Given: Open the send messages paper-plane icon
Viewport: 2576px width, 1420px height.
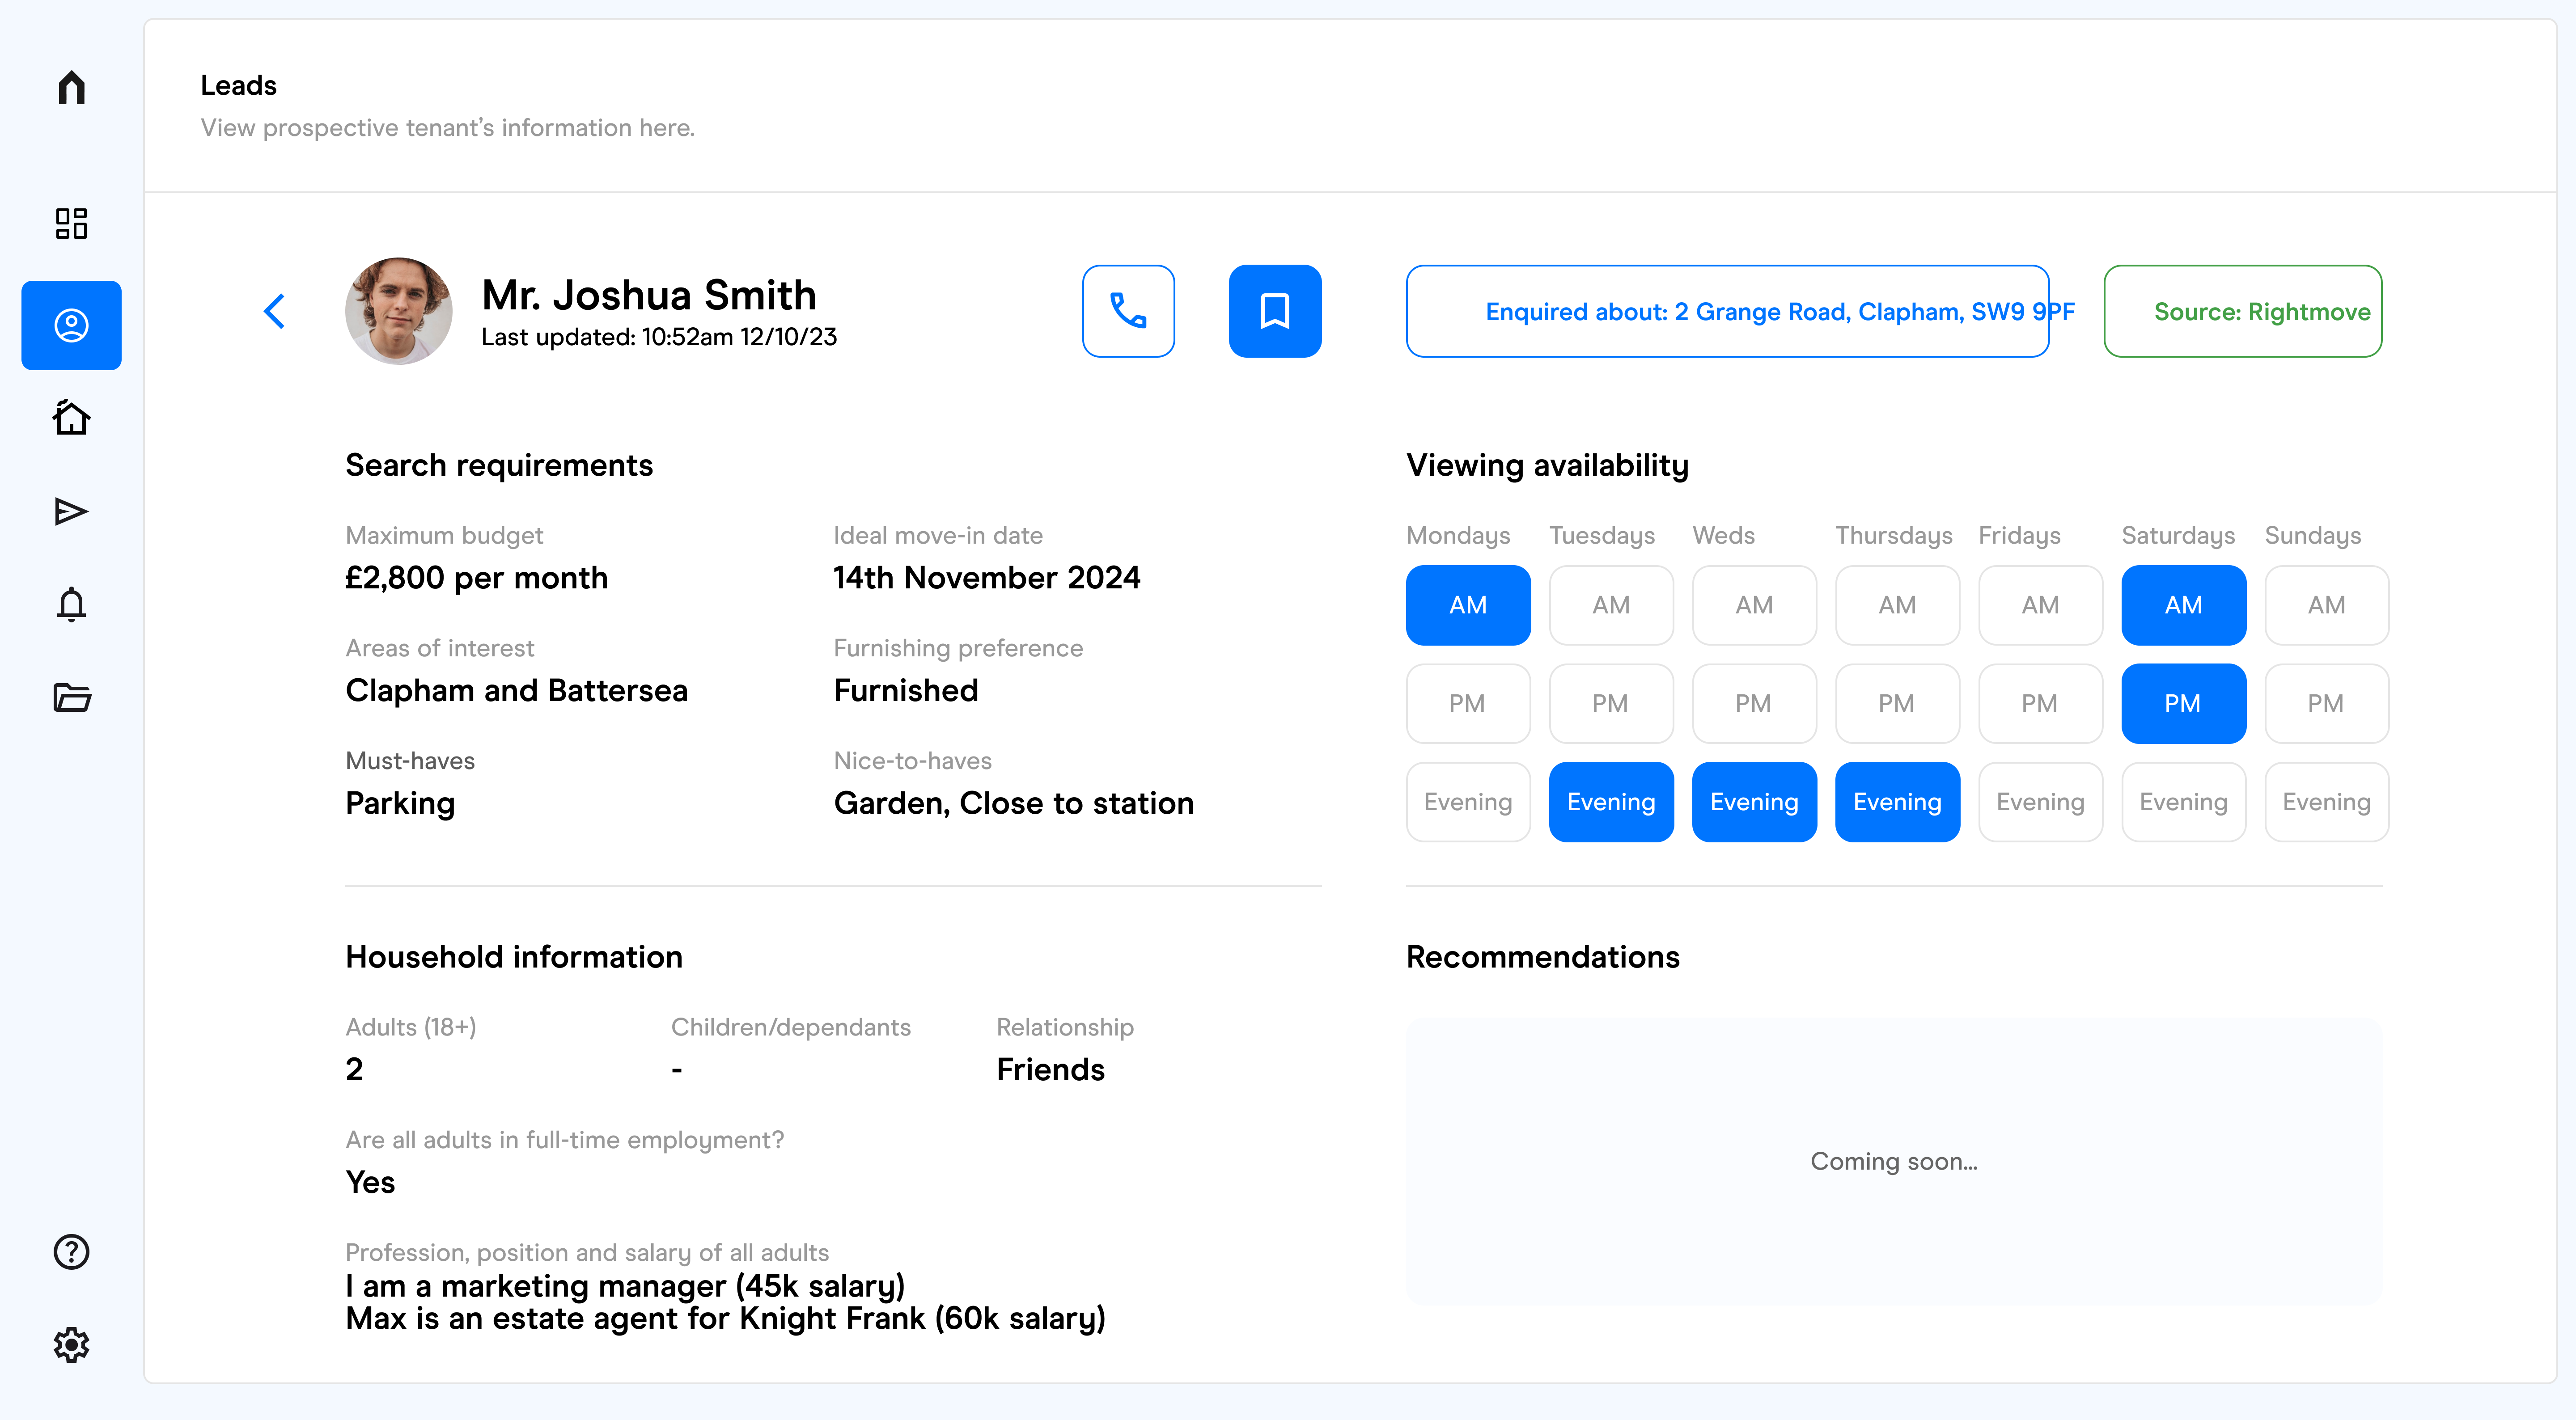Looking at the screenshot, I should tap(71, 511).
